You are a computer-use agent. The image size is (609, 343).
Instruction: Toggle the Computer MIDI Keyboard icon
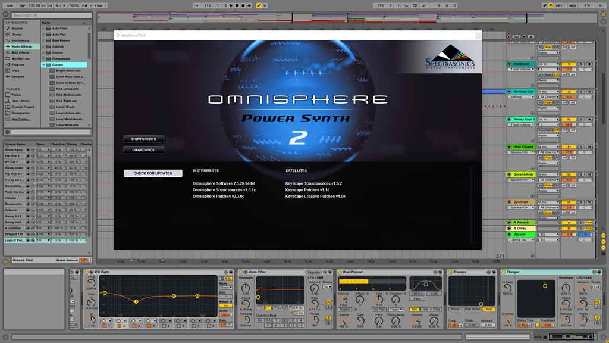point(551,6)
